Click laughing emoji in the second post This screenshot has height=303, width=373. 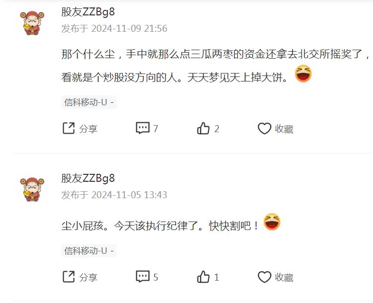click(272, 222)
